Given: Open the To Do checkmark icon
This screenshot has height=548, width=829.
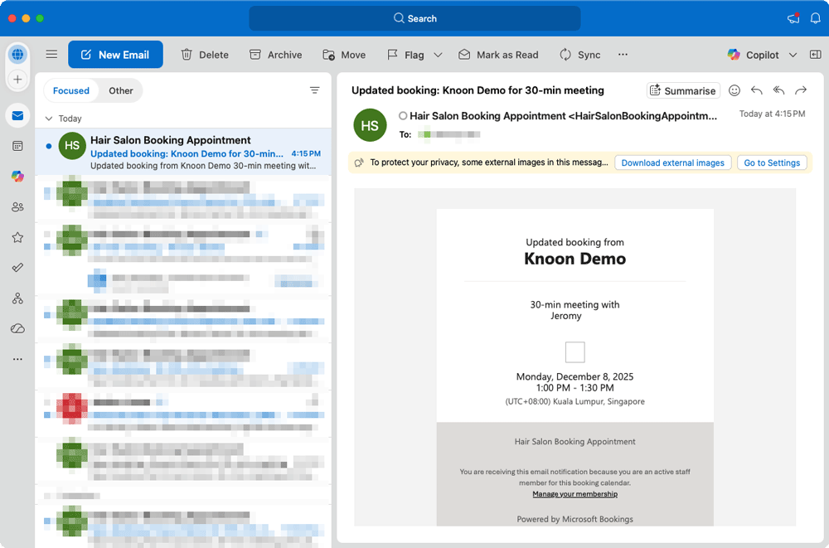Looking at the screenshot, I should point(17,268).
